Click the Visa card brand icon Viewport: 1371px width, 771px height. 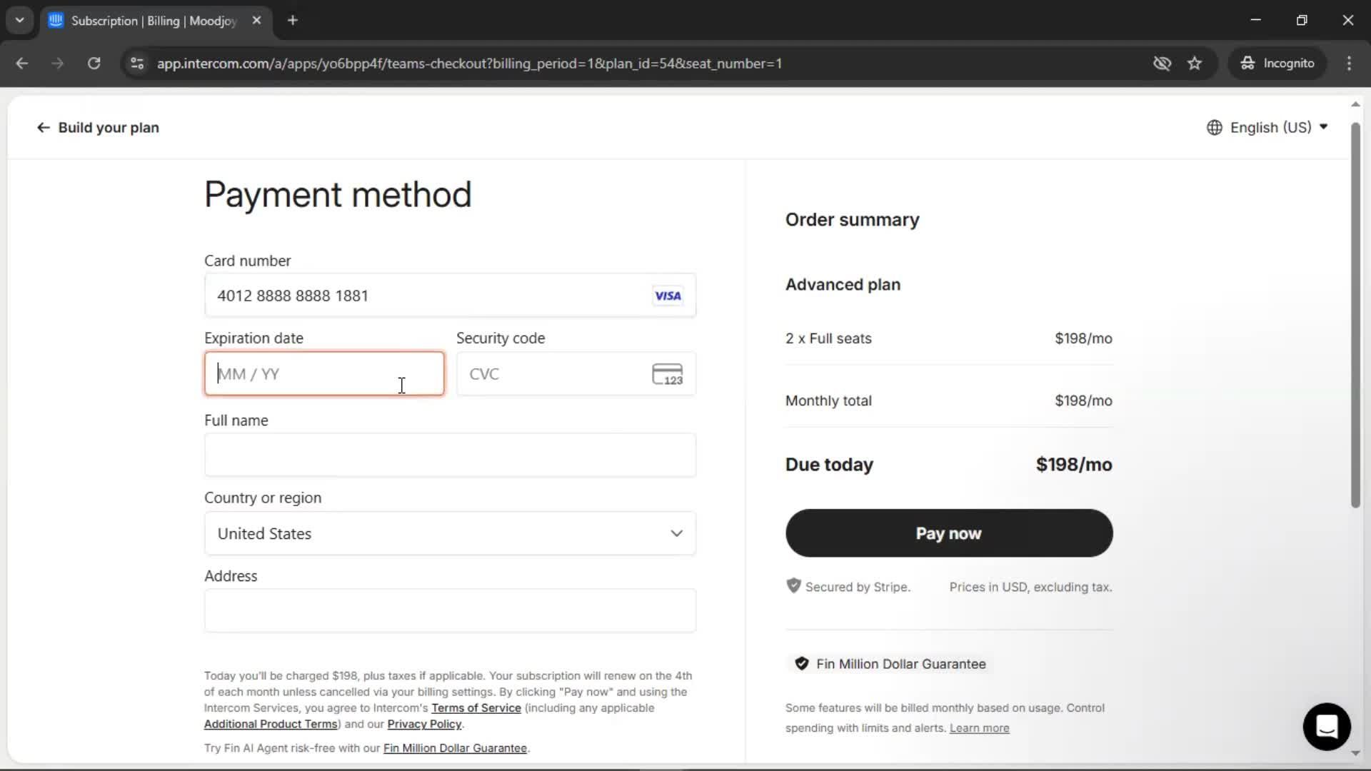point(668,296)
